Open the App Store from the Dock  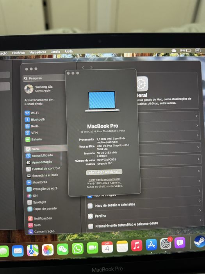click(152, 245)
